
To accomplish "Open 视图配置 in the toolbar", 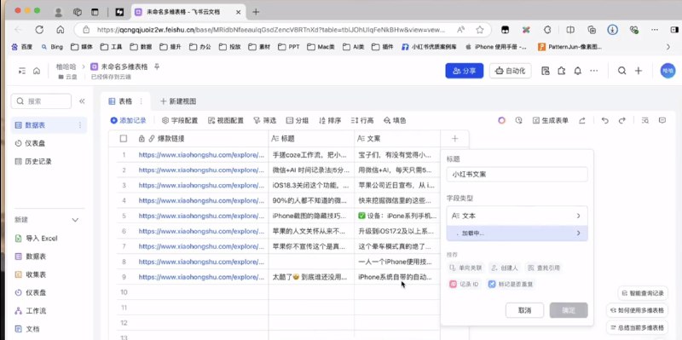I will click(x=225, y=120).
